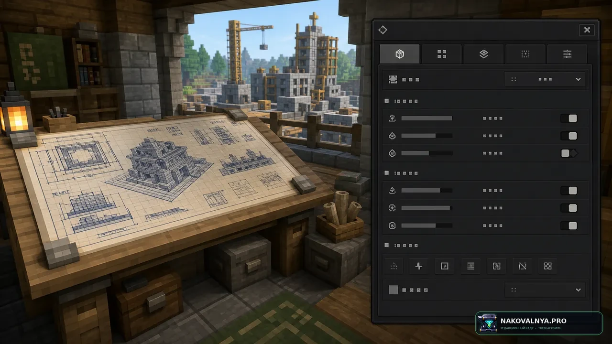Select the dotted triangle tool button
The image size is (612, 344).
click(x=393, y=266)
